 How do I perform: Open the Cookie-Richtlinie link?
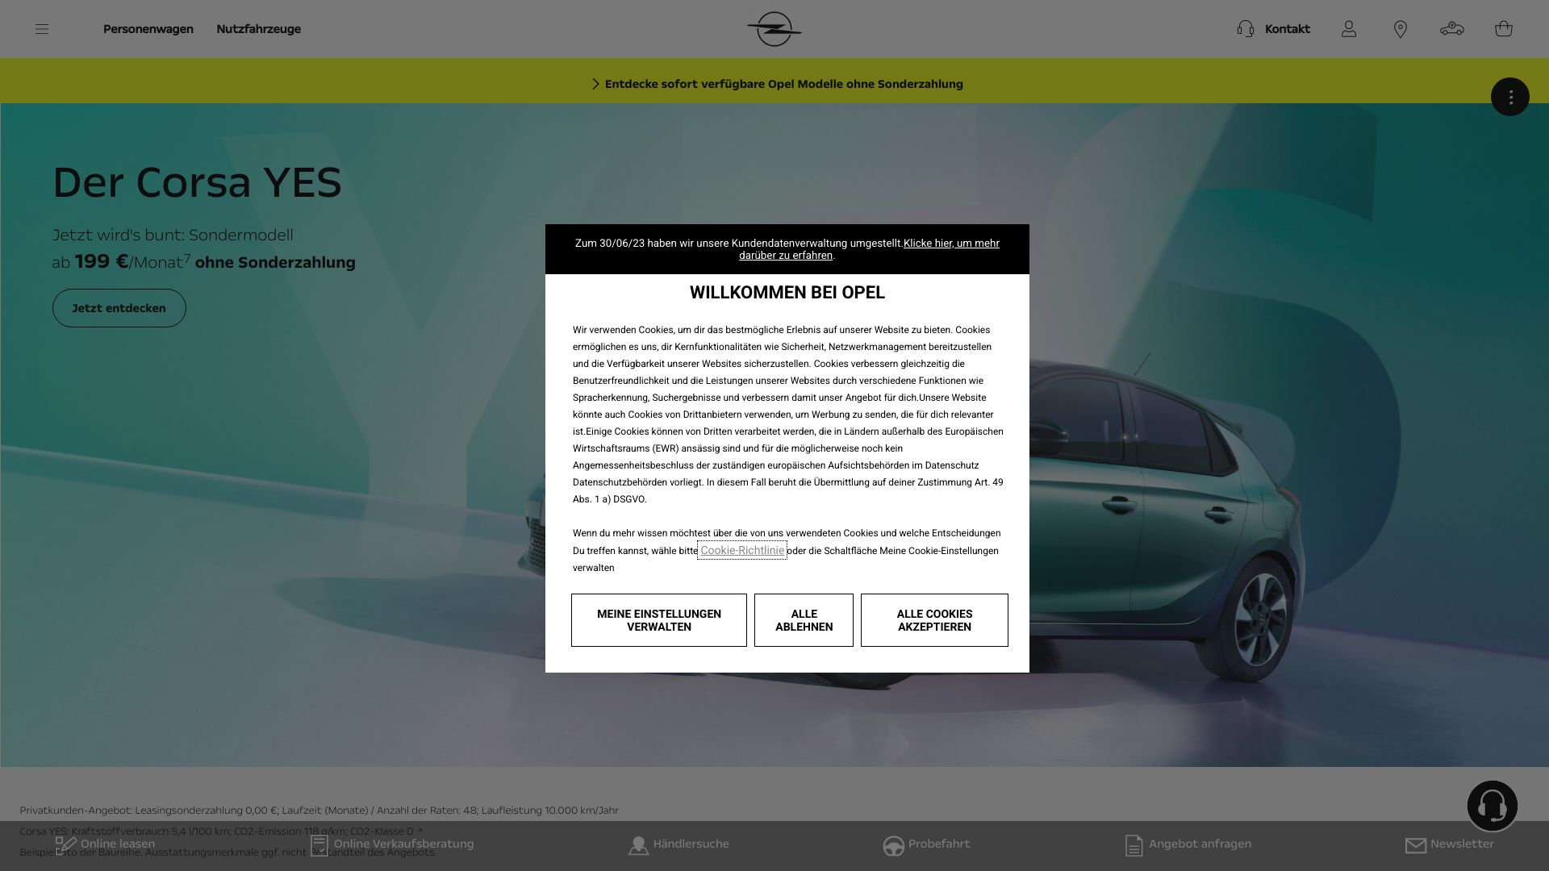(x=742, y=550)
